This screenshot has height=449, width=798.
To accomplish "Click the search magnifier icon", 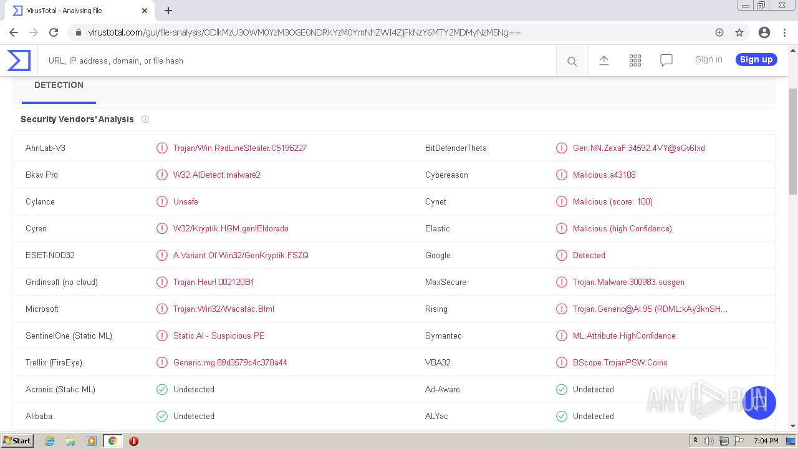I will [572, 61].
